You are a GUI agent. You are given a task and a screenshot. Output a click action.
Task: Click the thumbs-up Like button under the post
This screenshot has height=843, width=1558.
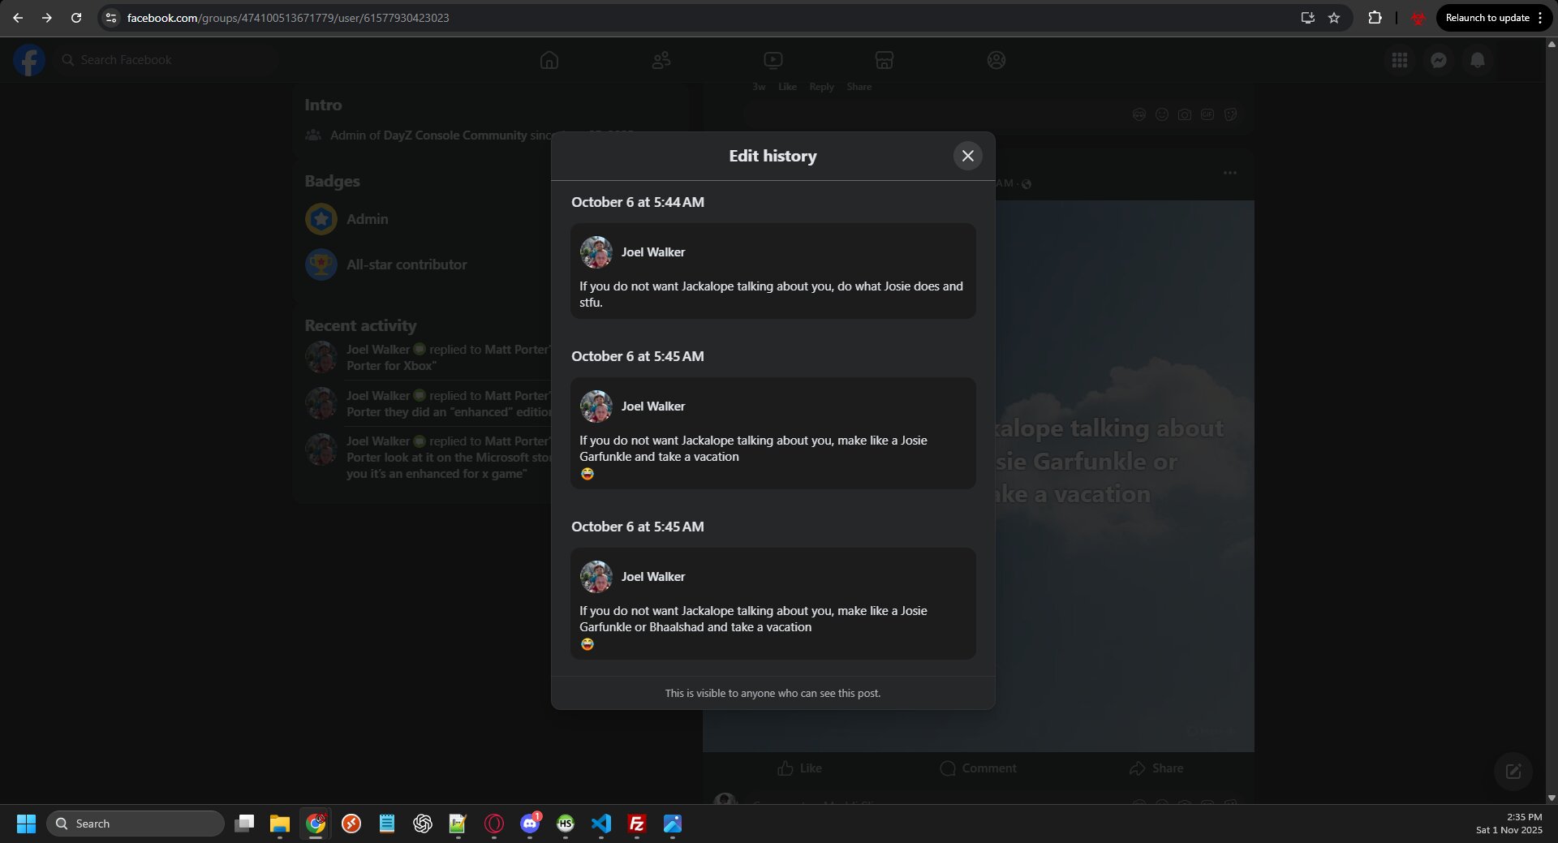(x=799, y=768)
